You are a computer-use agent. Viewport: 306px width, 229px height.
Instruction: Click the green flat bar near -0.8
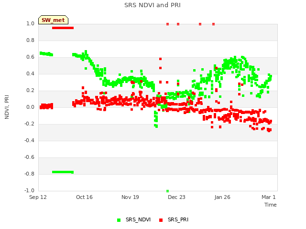click(63, 172)
